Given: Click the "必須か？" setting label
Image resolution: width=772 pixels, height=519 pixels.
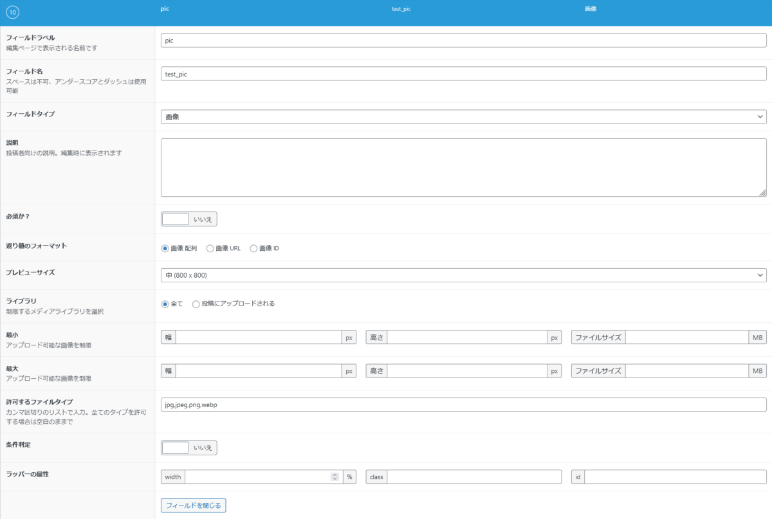Looking at the screenshot, I should [18, 216].
